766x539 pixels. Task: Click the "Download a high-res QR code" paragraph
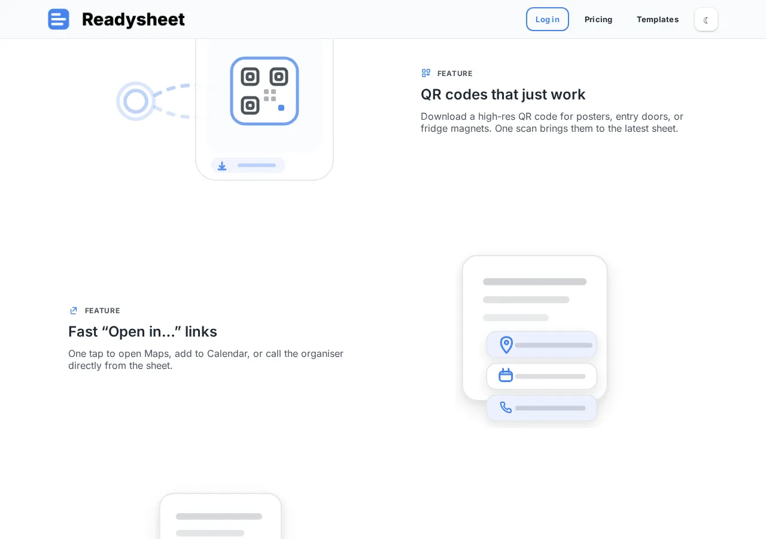tap(552, 122)
